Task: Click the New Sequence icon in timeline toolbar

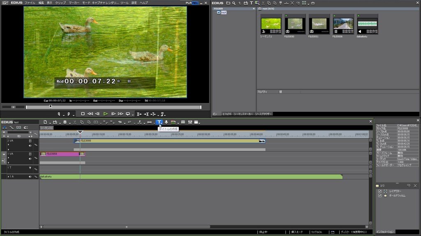Action: click(45, 122)
